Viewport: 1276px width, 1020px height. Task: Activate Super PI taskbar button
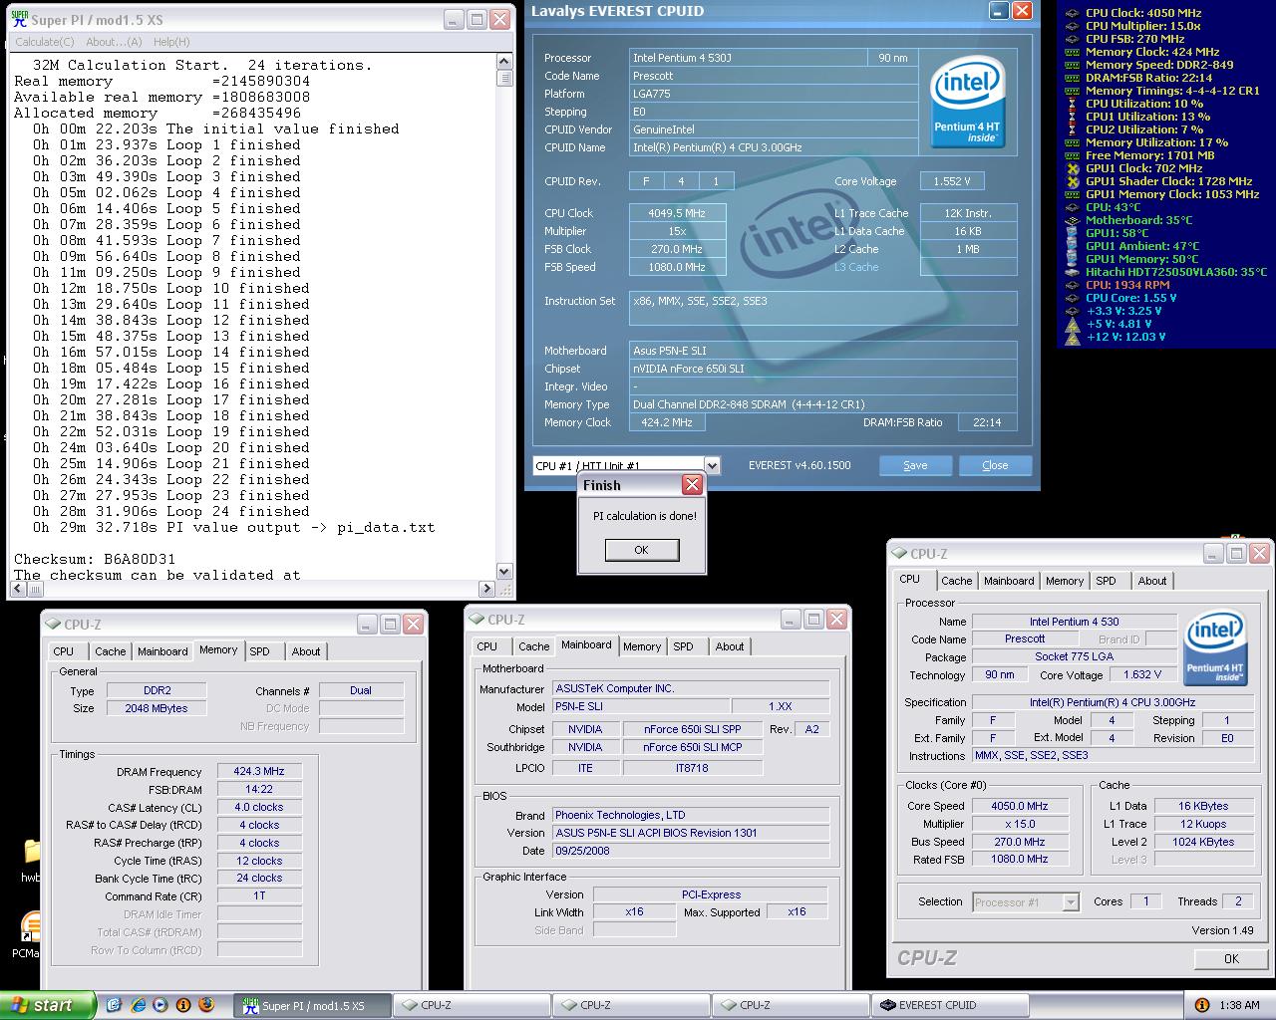(313, 1005)
